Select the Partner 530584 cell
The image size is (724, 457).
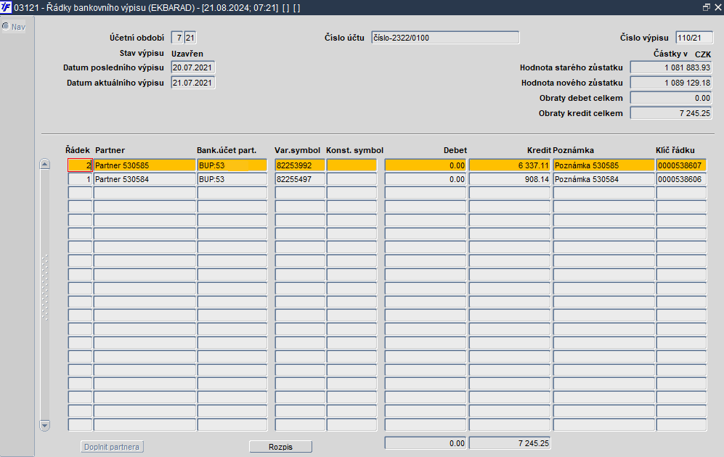[x=145, y=179]
